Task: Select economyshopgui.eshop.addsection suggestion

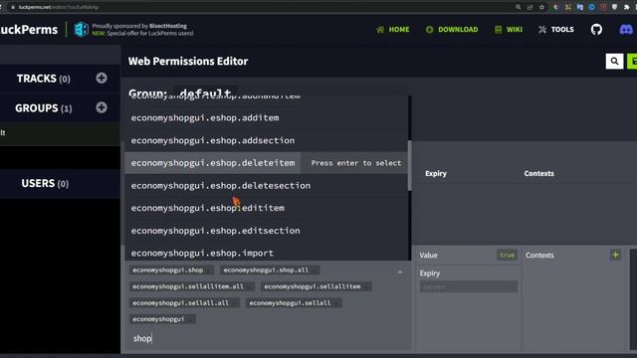Action: 266,140
